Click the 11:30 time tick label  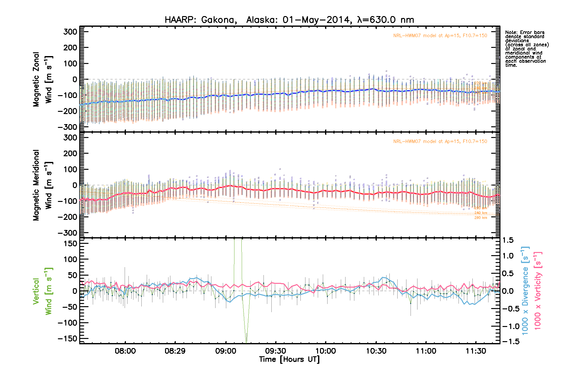476,351
